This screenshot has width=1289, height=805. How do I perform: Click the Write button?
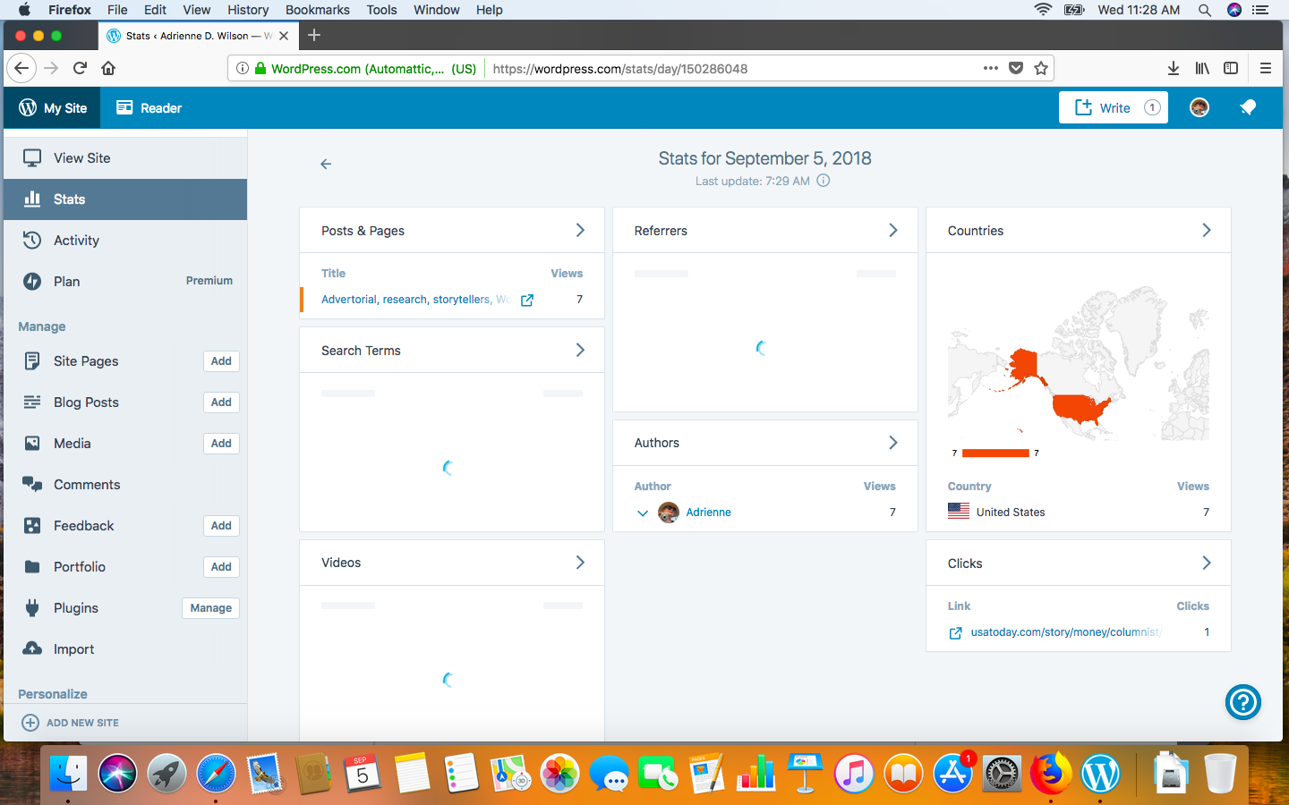pos(1113,107)
